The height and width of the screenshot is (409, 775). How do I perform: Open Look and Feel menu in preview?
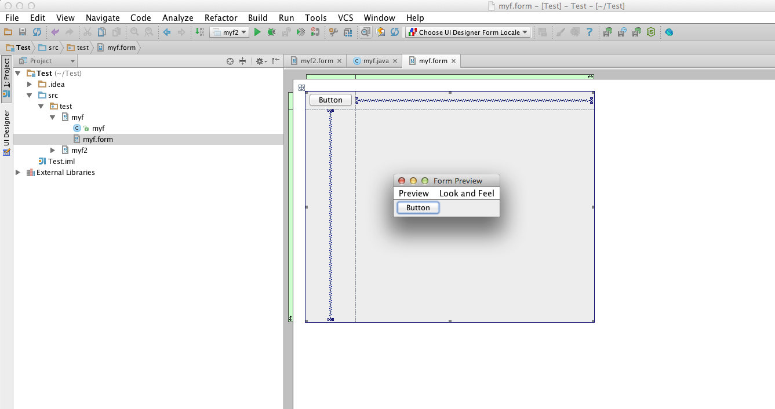[x=467, y=193]
